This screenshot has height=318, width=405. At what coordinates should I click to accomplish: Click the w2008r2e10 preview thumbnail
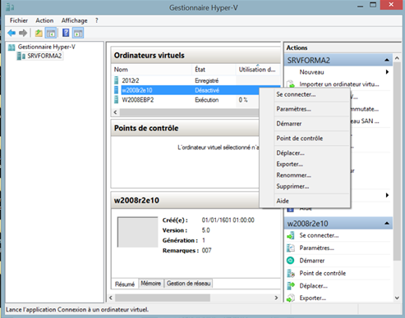(138, 232)
